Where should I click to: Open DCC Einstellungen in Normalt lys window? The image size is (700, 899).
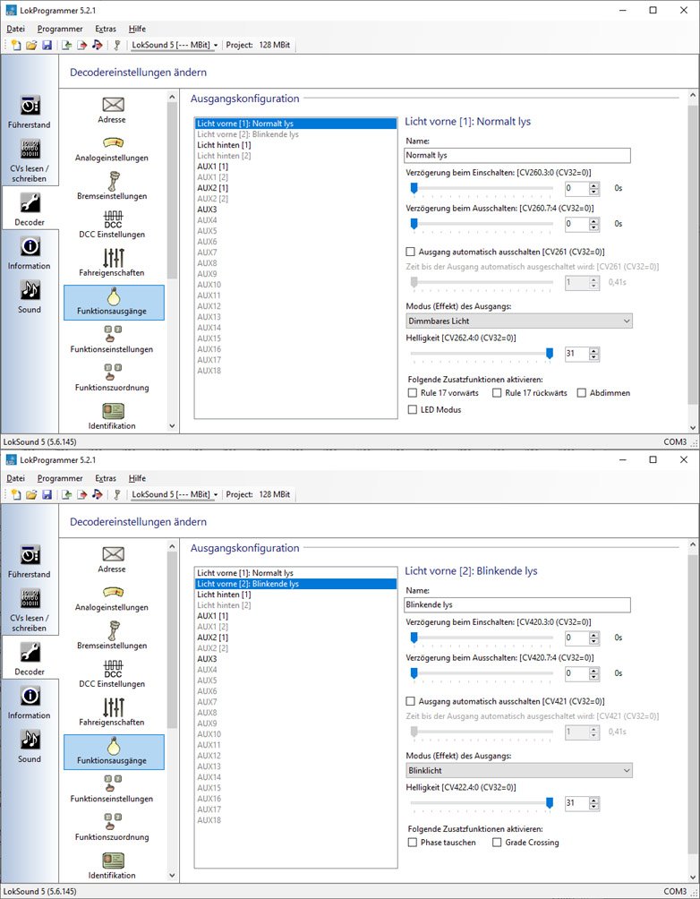click(112, 225)
